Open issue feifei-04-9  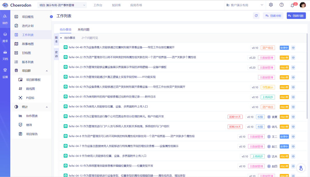(108, 156)
